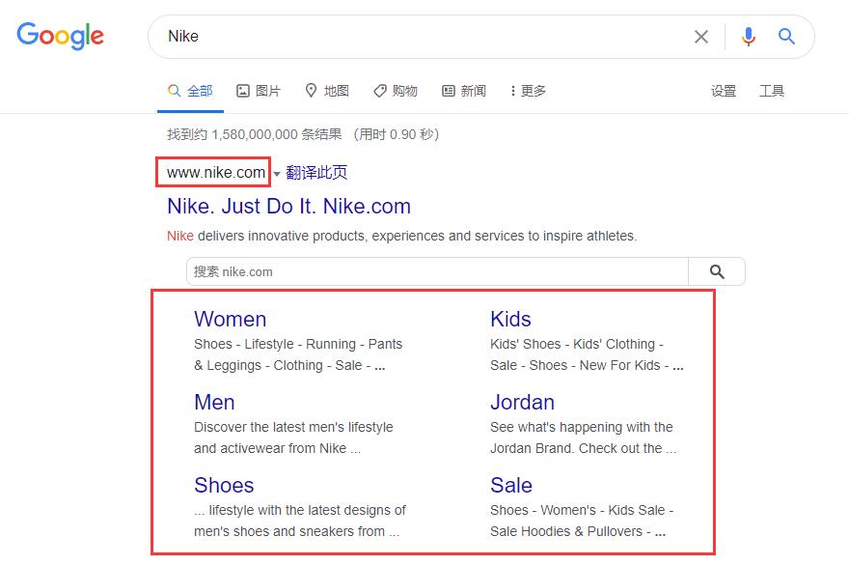The height and width of the screenshot is (565, 849).
Task: Visit the Jordan sitelink
Action: [522, 402]
